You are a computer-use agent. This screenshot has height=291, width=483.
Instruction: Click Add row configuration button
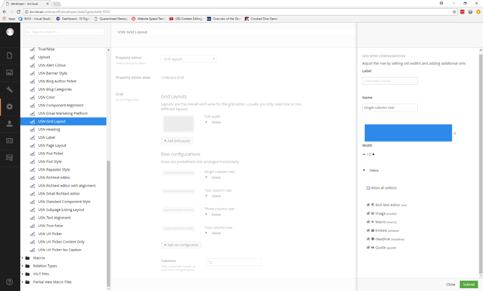[181, 245]
